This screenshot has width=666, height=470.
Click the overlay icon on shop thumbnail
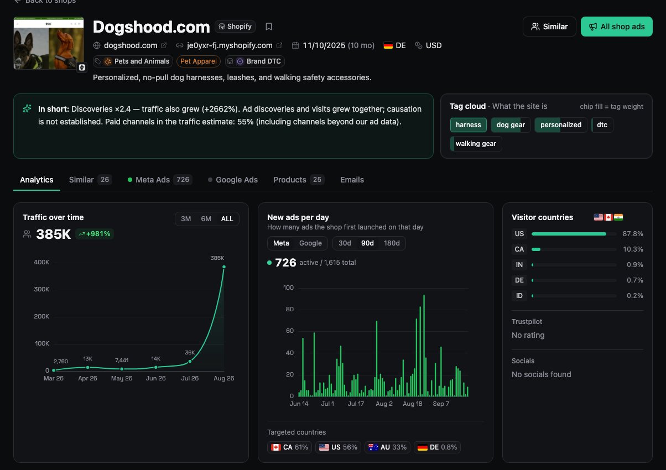[82, 67]
